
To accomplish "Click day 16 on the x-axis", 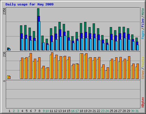I will coord(73,111).
